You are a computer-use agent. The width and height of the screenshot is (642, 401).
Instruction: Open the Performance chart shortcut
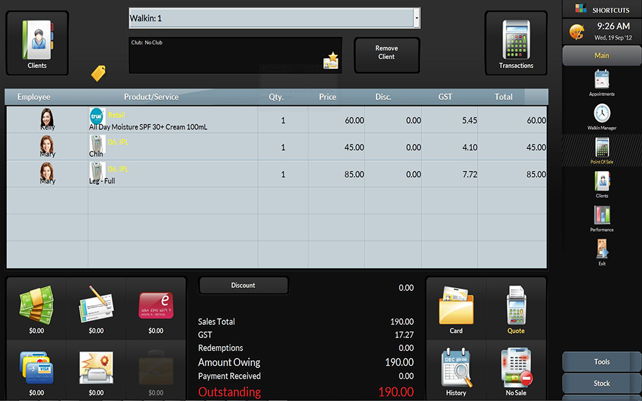[602, 218]
